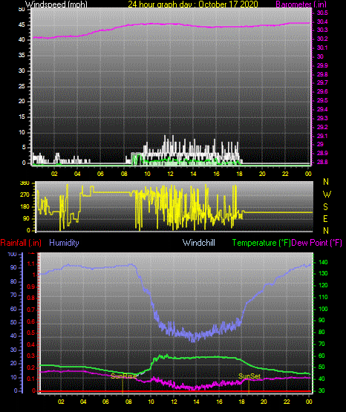Click the magenta "Dew Point (°F)" legend label

click(x=317, y=243)
